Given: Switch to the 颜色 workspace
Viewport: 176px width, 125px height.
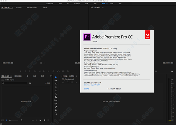Looking at the screenshot, I should pyautogui.click(x=120, y=3).
